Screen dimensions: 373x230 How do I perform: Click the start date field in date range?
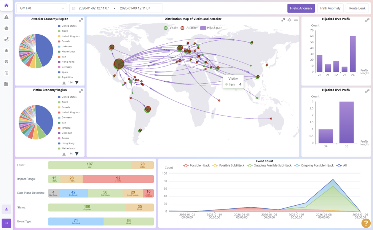click(94, 8)
